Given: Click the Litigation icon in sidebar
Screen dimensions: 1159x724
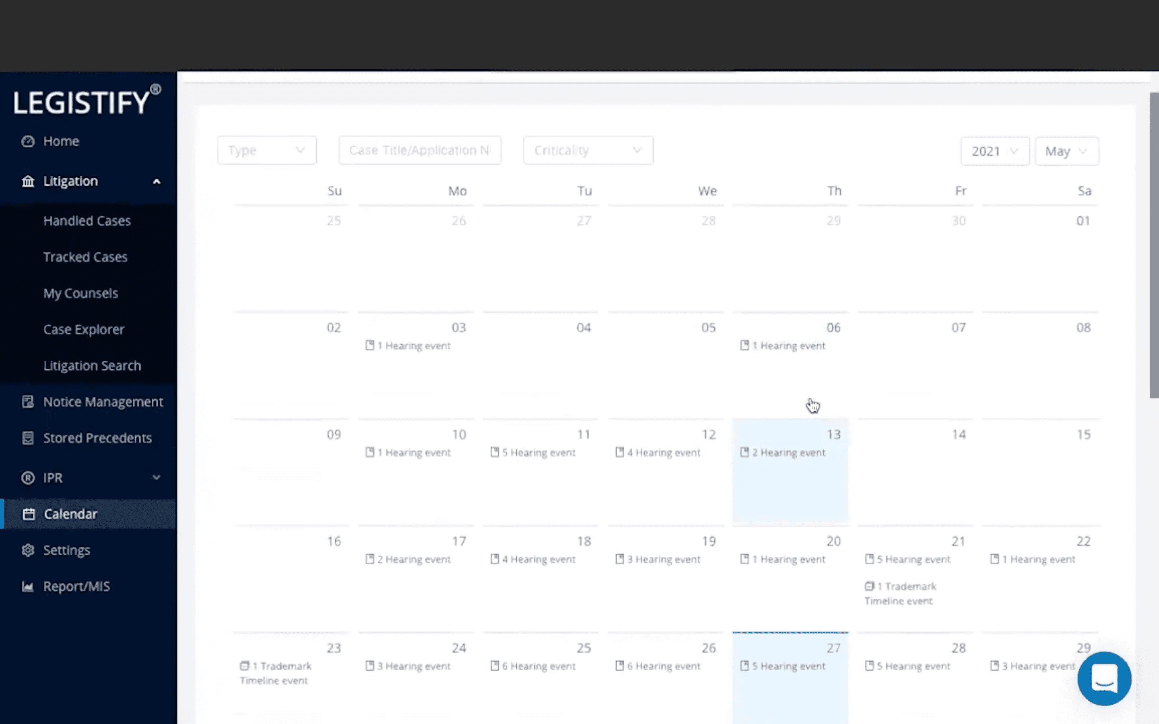Looking at the screenshot, I should point(27,181).
